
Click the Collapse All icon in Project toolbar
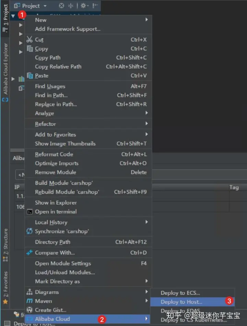71,5
